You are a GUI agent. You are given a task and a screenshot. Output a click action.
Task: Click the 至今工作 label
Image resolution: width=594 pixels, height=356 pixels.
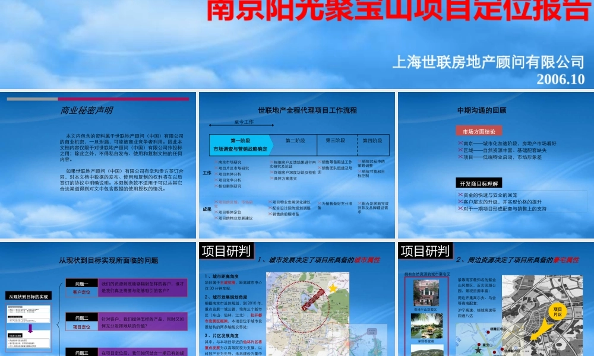[x=244, y=122]
